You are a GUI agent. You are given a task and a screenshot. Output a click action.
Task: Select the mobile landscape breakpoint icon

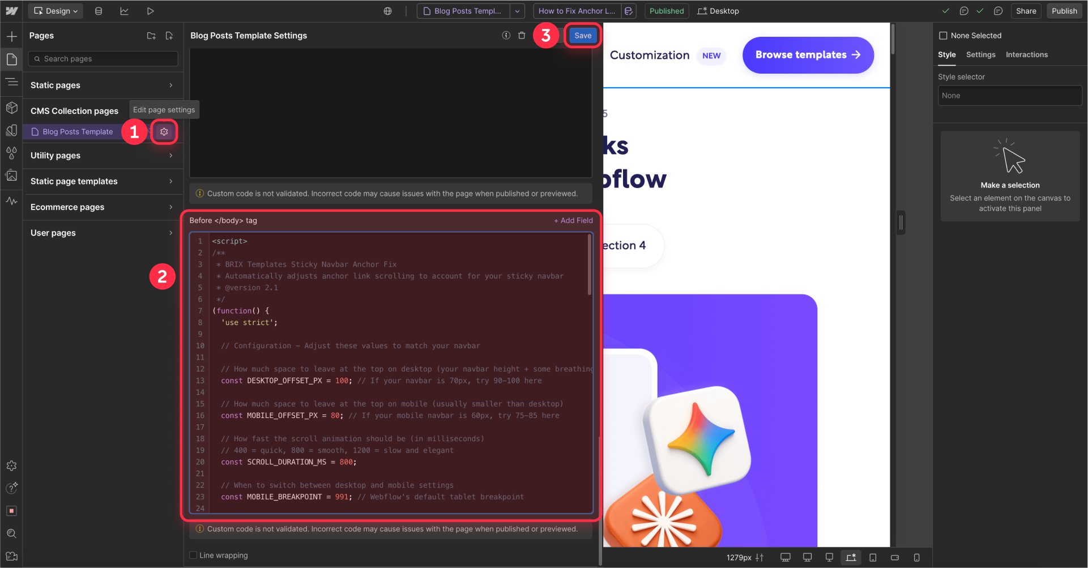pos(895,557)
